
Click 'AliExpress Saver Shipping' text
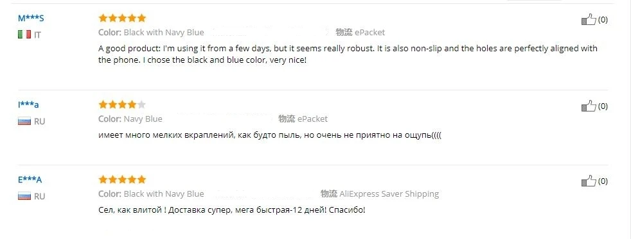(x=389, y=194)
